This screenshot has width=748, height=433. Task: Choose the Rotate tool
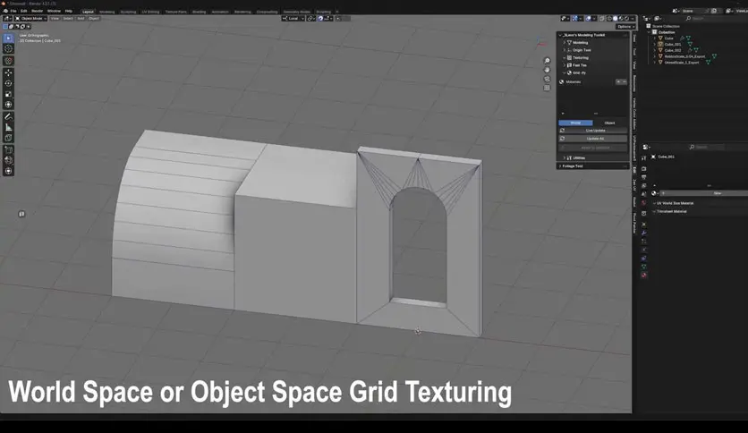click(x=9, y=83)
